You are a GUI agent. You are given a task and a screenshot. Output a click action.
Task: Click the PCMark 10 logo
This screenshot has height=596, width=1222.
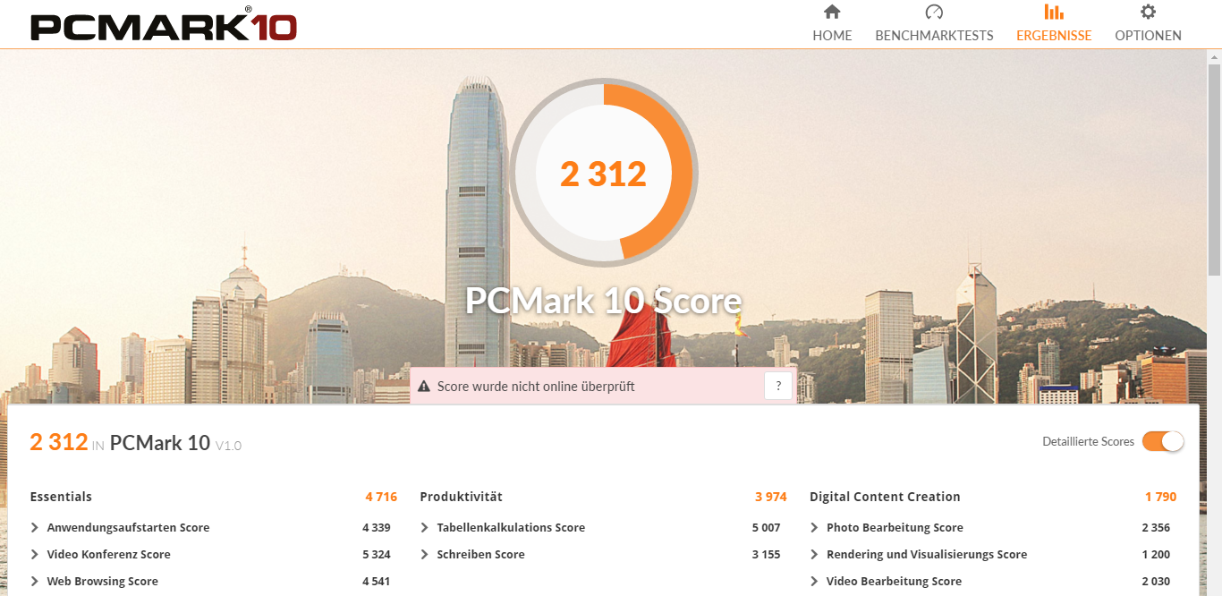164,24
